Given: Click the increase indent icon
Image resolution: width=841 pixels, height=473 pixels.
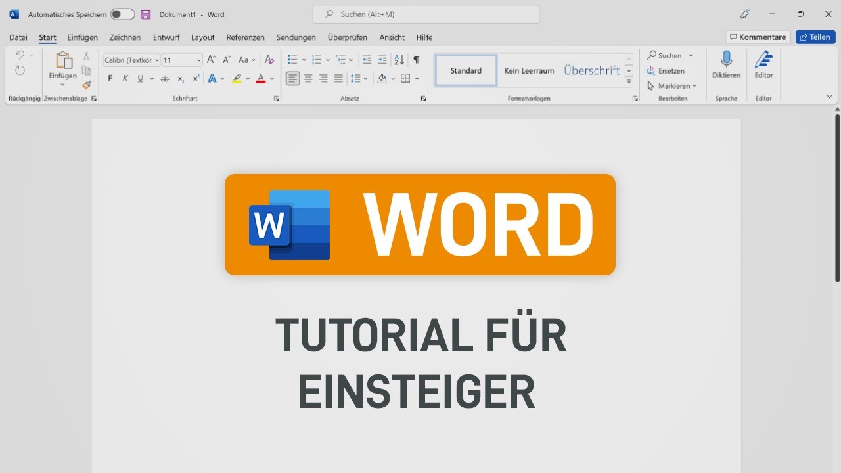Looking at the screenshot, I should [382, 60].
